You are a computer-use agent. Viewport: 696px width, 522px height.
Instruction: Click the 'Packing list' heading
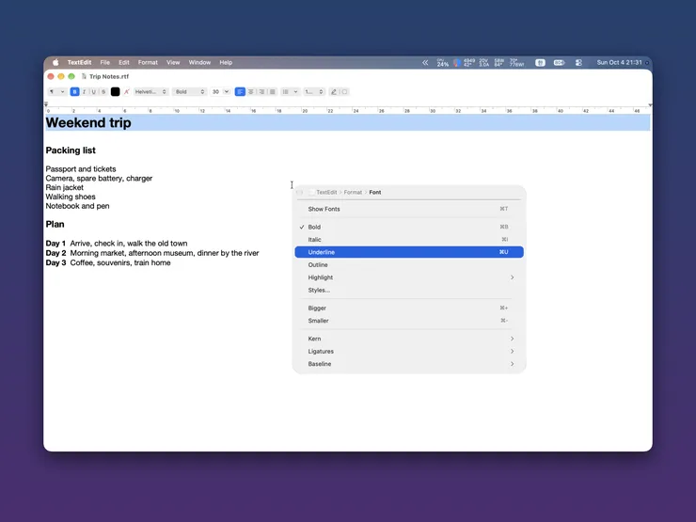click(x=71, y=150)
